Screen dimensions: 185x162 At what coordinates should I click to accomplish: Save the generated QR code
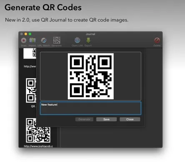point(106,119)
